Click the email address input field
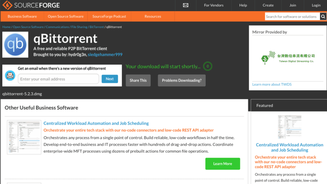327x184 pixels. point(58,79)
